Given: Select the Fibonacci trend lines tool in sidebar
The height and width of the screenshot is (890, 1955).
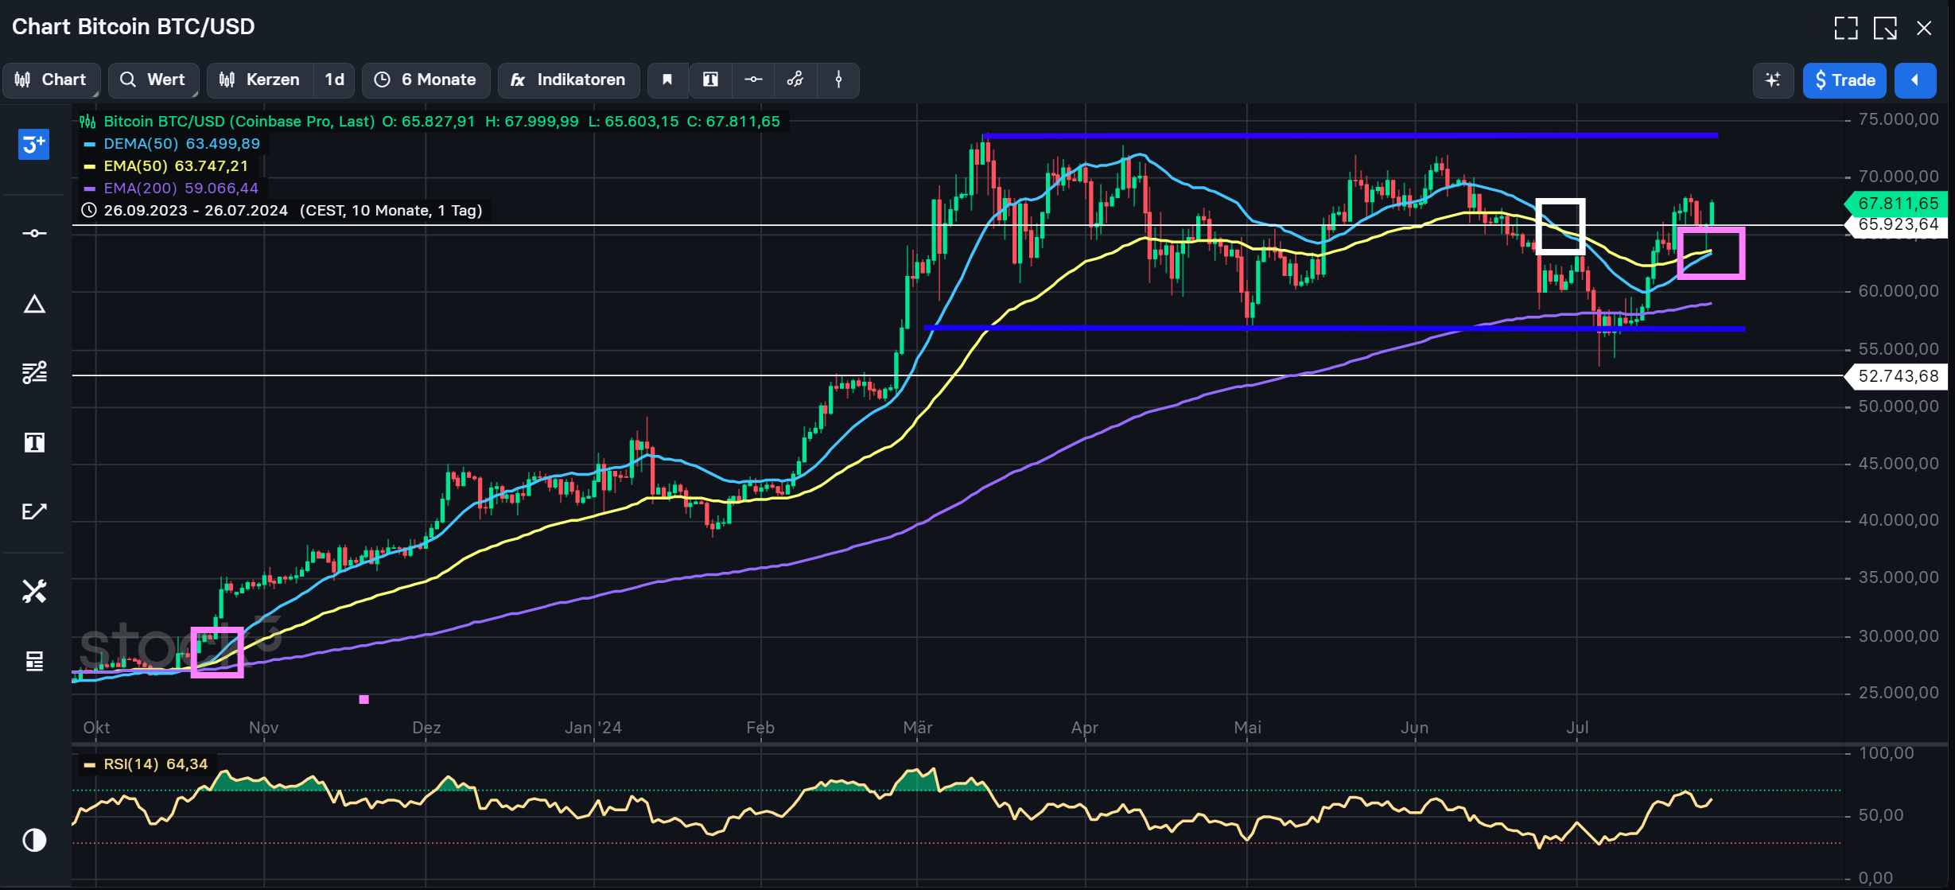Looking at the screenshot, I should (34, 372).
